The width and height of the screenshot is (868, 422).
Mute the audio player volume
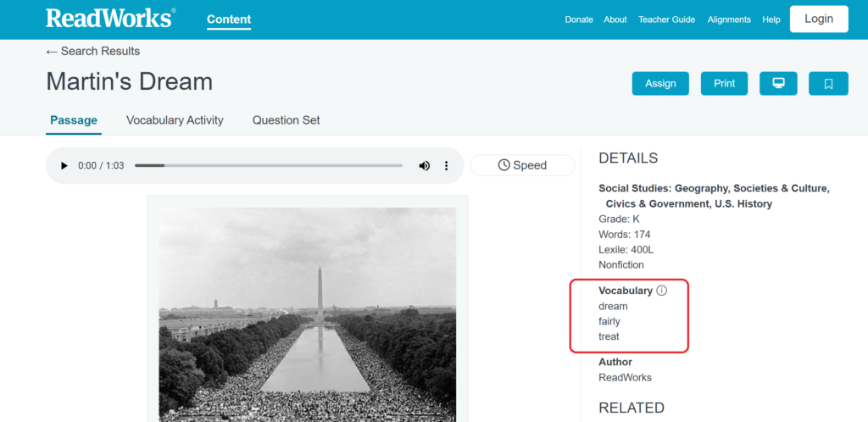point(425,165)
